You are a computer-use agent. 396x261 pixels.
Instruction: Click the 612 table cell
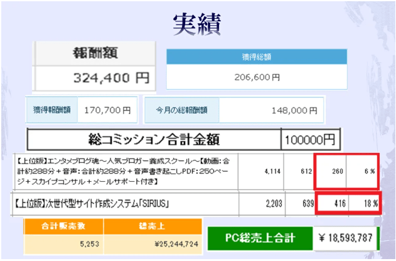[x=306, y=172]
